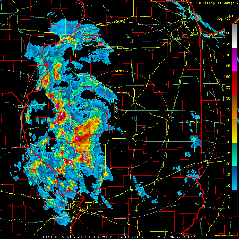Click the 25 value on the color scale
Image resolution: width=239 pixels, height=239 pixels.
click(228, 153)
